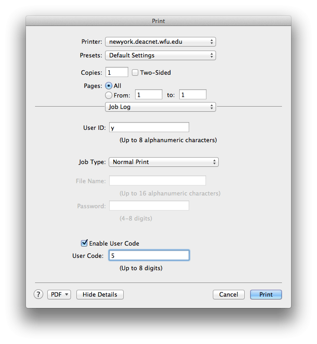The image size is (317, 344).
Task: Click the '(Up to 8 digits)' hint text
Action: click(141, 268)
